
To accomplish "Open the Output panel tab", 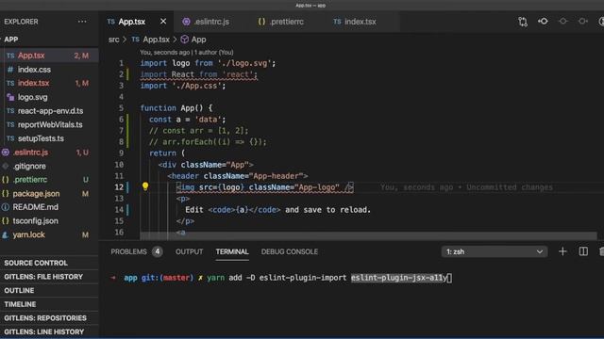I will coord(189,251).
